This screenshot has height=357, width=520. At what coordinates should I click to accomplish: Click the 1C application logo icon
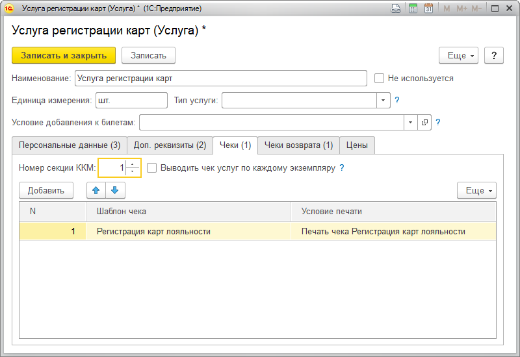pyautogui.click(x=10, y=8)
